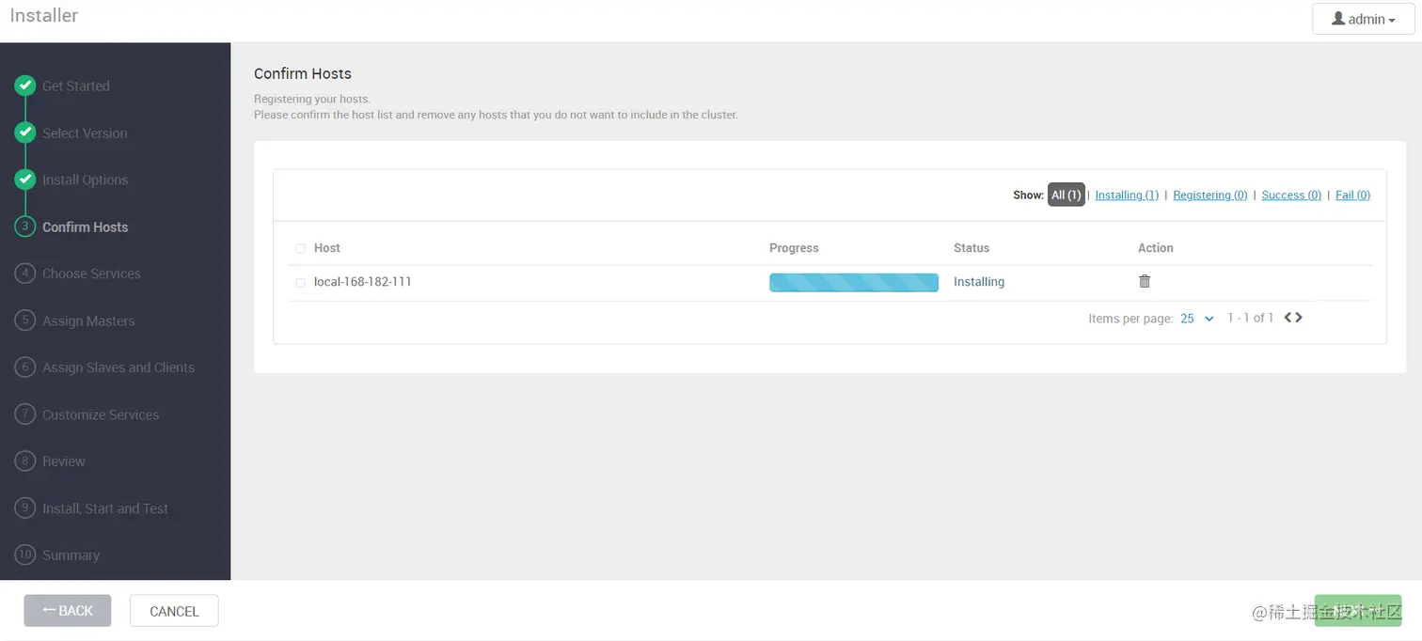Click the step 4 circle icon
Screen dimensions: 1422x641
25,274
